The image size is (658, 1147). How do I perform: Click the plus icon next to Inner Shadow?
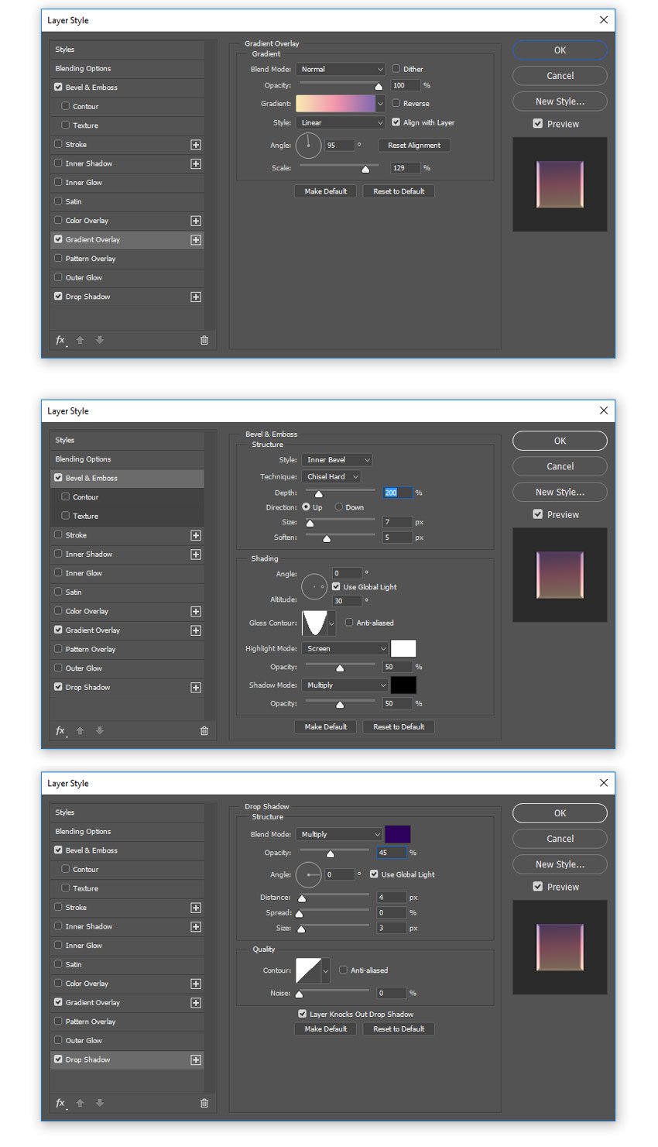click(195, 163)
